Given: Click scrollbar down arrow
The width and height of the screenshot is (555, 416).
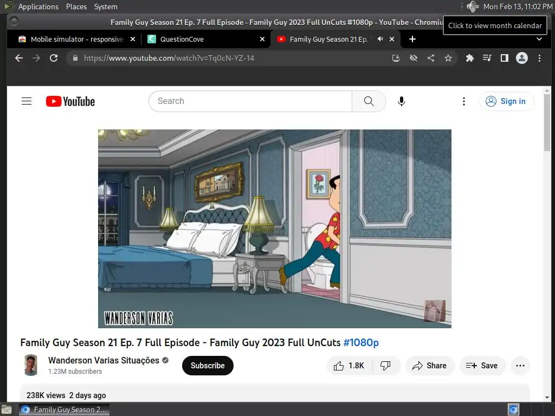Looking at the screenshot, I should click(x=547, y=398).
